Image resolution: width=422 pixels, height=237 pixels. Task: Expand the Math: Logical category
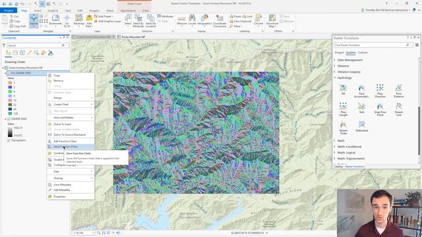click(335, 153)
